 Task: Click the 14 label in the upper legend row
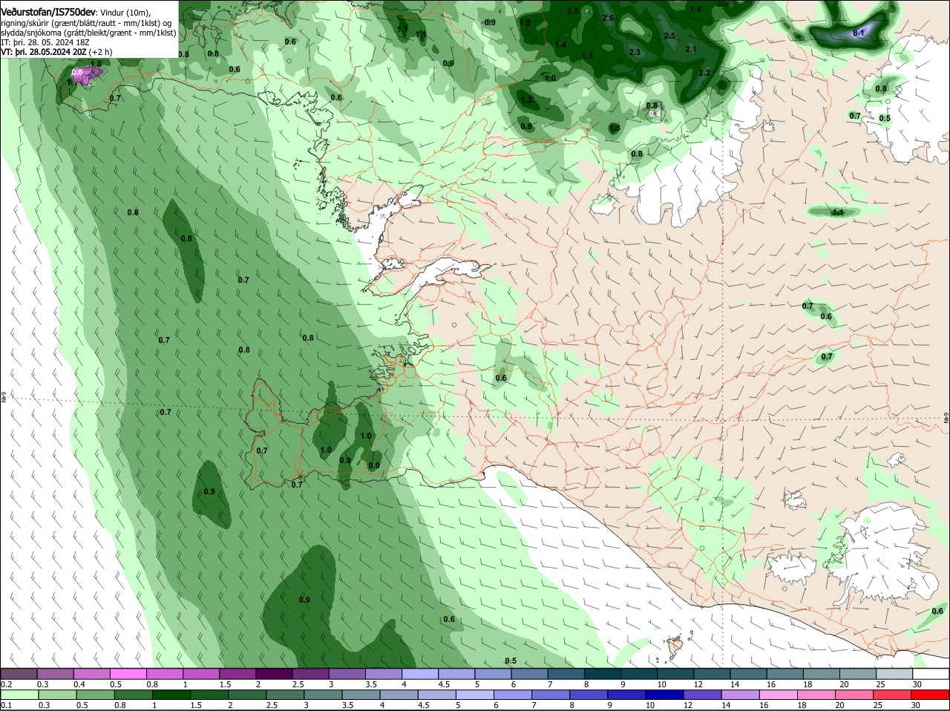[x=735, y=684]
